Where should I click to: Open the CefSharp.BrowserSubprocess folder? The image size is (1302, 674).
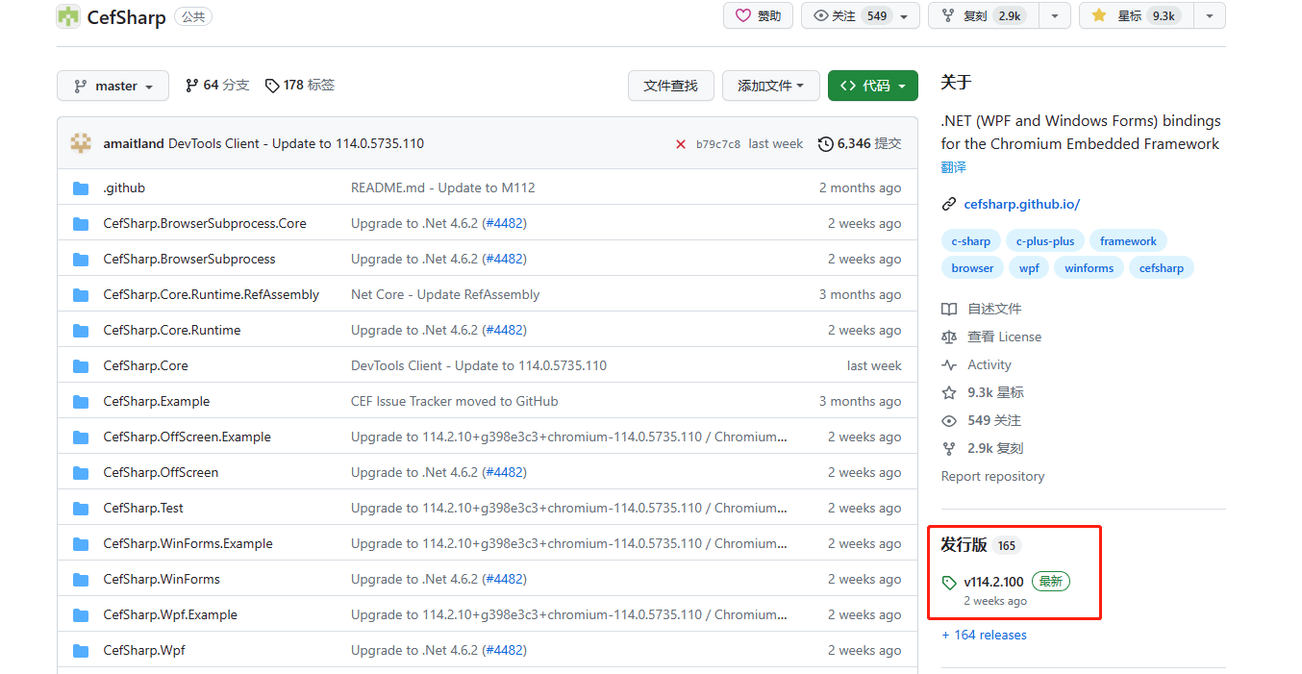tap(189, 260)
